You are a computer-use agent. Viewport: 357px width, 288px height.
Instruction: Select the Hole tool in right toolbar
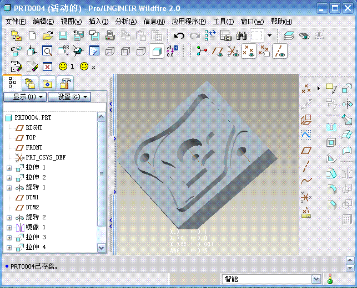331,127
